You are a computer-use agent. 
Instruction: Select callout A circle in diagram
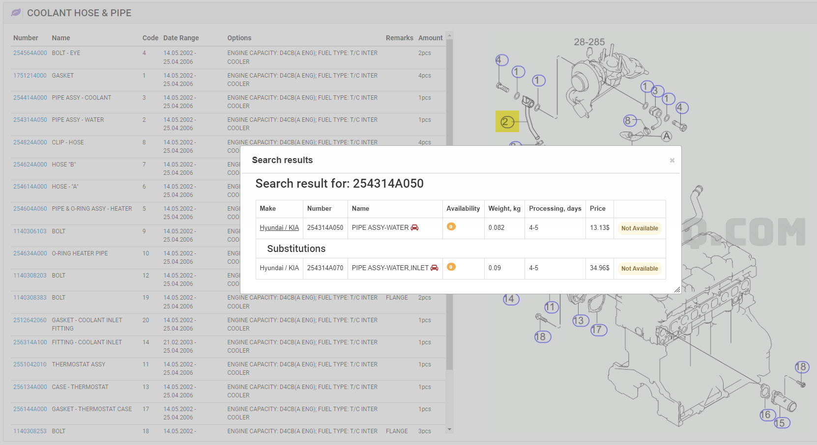[x=666, y=136]
